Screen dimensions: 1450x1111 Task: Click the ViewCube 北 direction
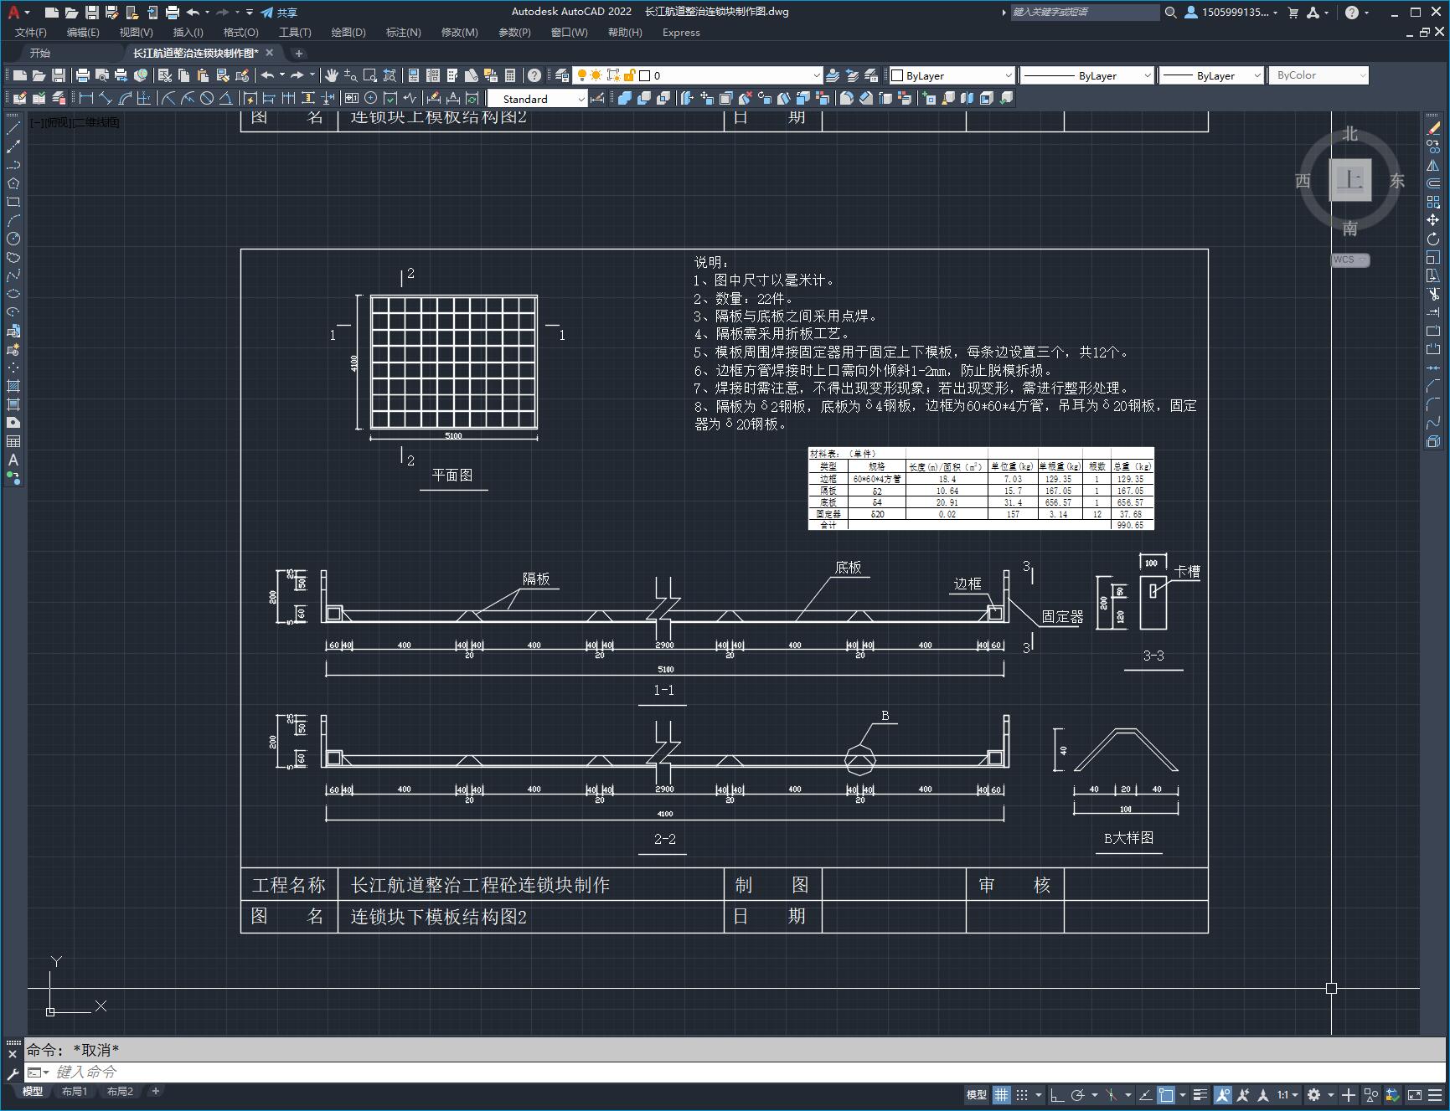[1349, 134]
